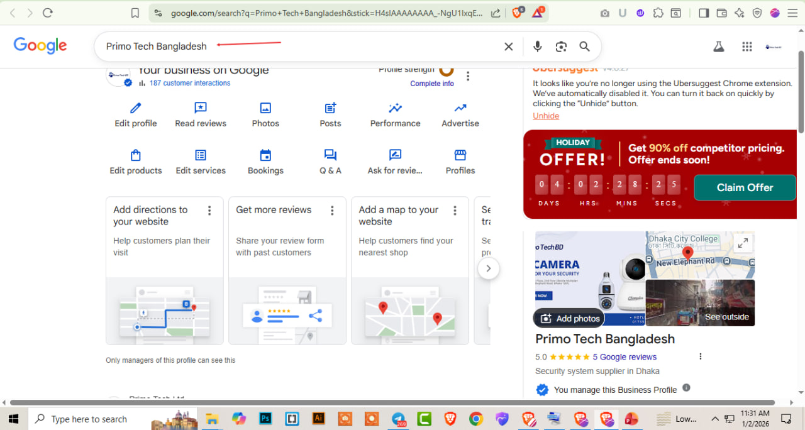Viewport: 805px width, 430px height.
Task: Open options for Add directions card
Action: click(209, 211)
